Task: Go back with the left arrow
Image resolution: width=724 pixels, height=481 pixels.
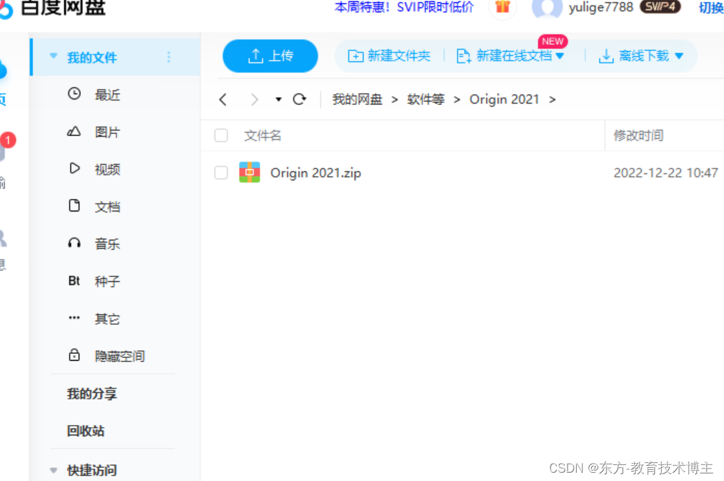Action: pyautogui.click(x=223, y=100)
